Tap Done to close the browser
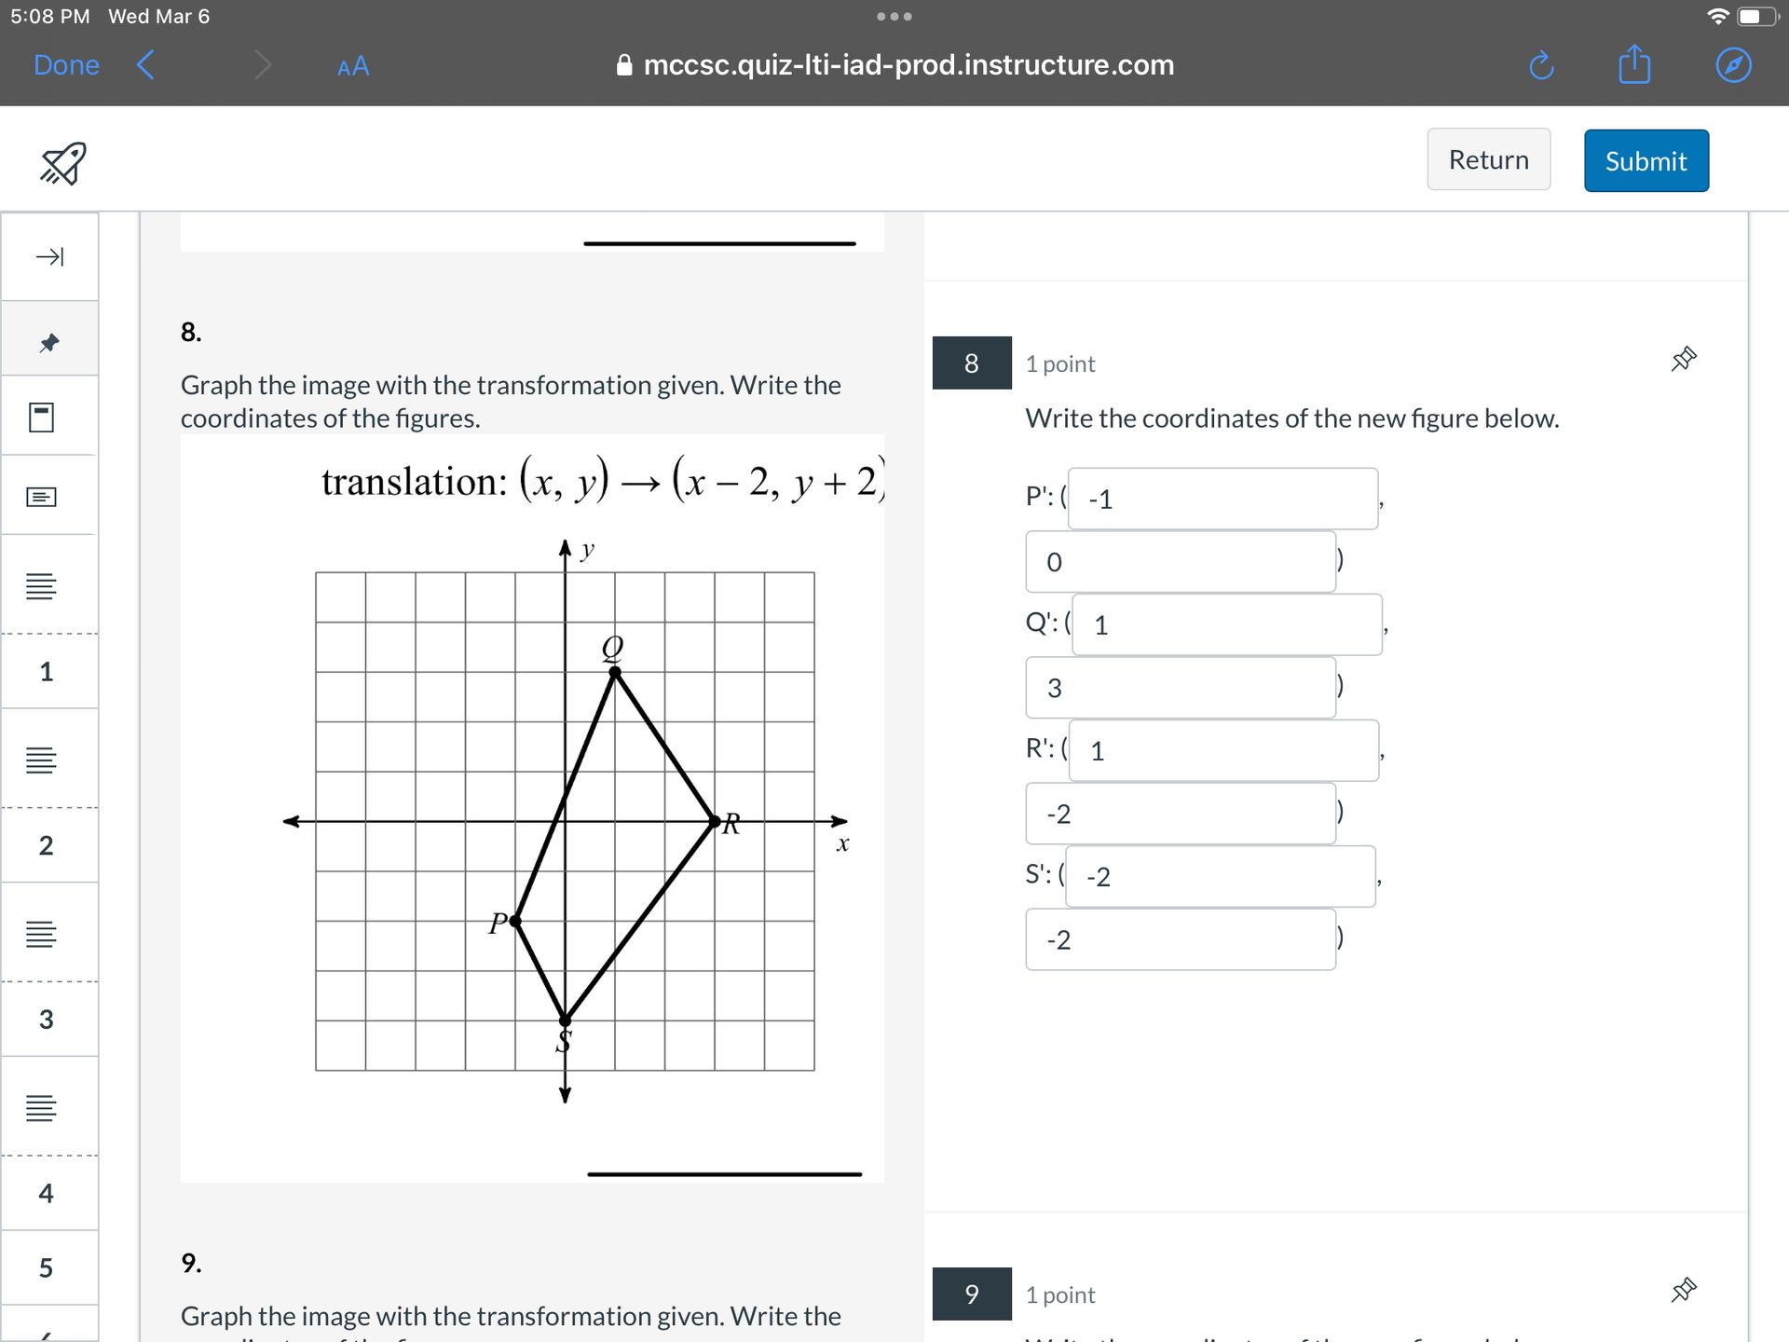Image resolution: width=1789 pixels, height=1342 pixels. (66, 65)
